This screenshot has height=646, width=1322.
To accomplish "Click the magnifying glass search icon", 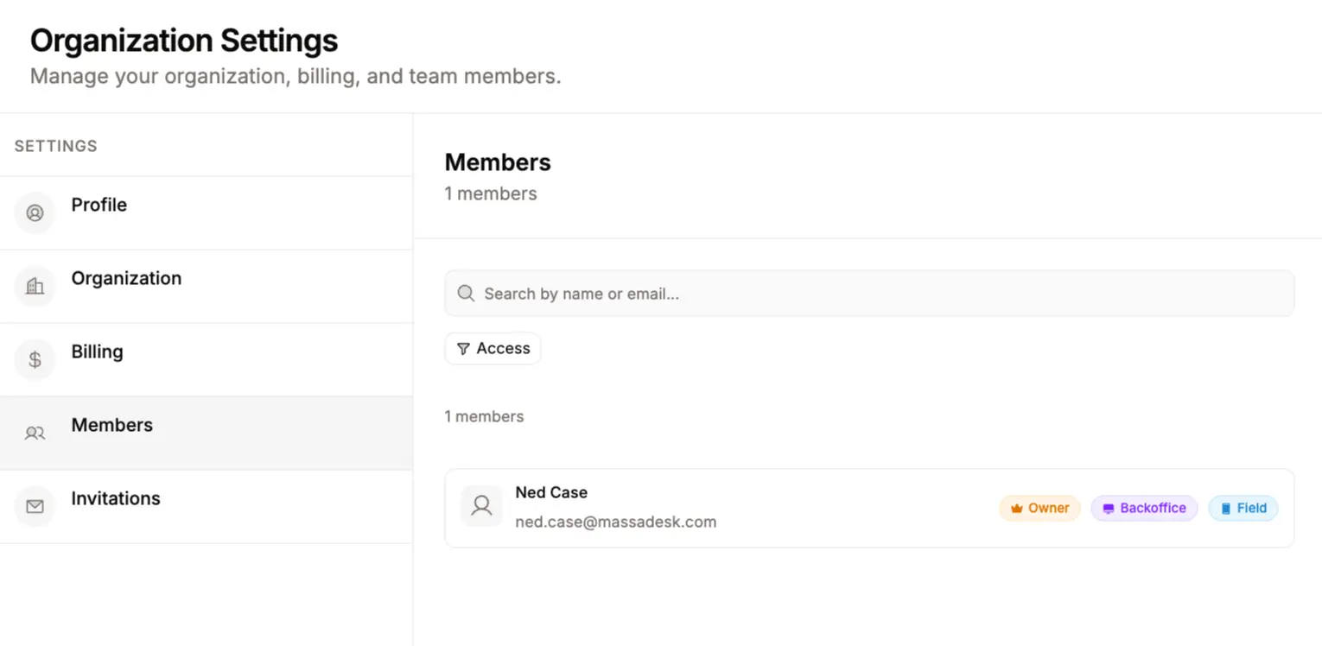I will click(466, 294).
